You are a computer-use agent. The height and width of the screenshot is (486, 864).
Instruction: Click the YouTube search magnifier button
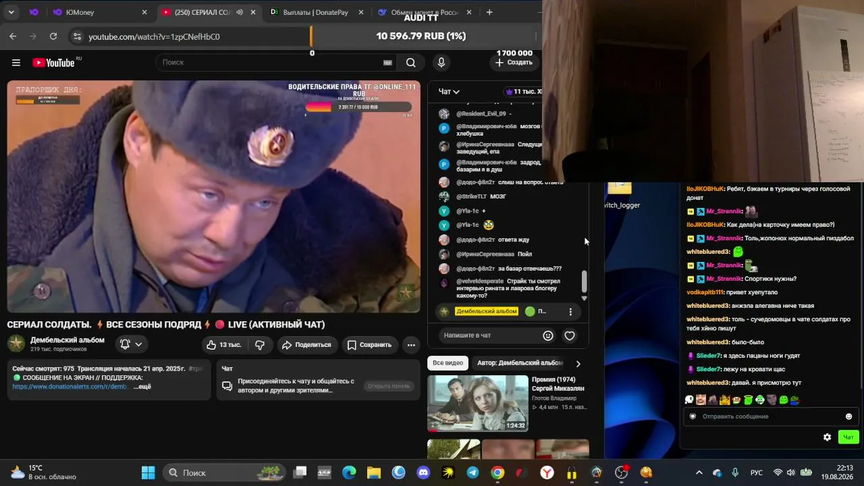point(410,63)
